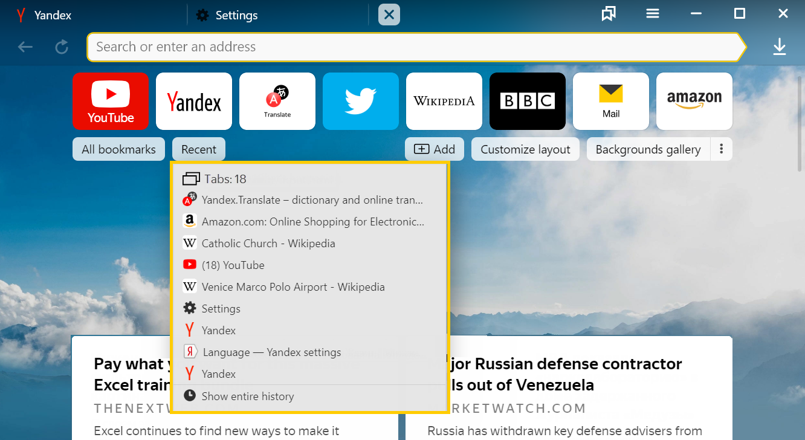Image resolution: width=805 pixels, height=440 pixels.
Task: Open the three-dot background options menu
Action: (x=722, y=149)
